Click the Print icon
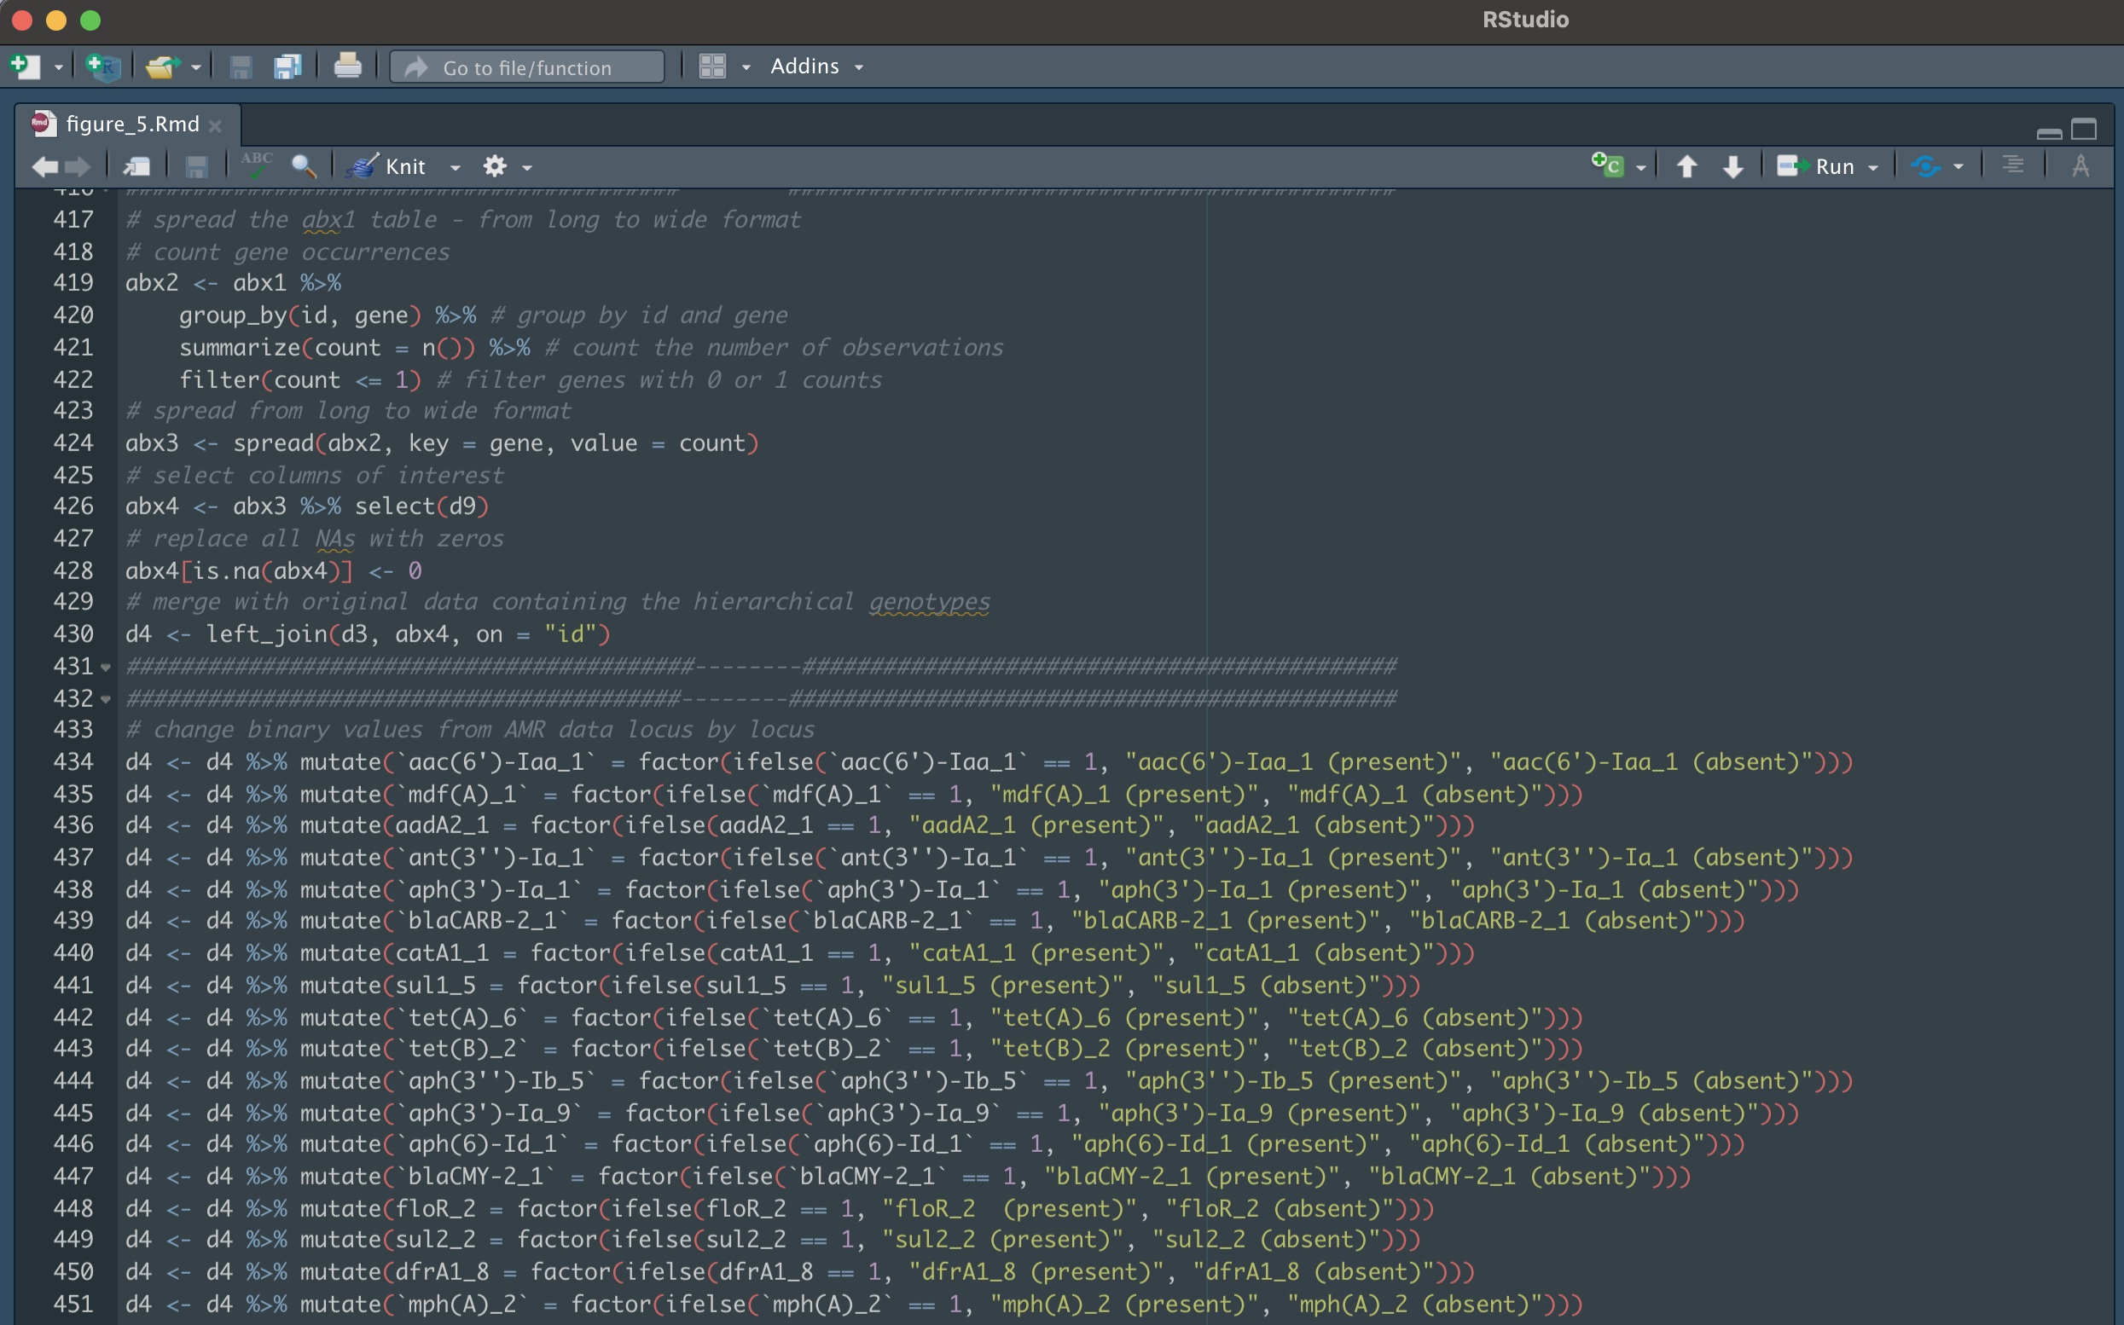Image resolution: width=2124 pixels, height=1325 pixels. click(347, 67)
